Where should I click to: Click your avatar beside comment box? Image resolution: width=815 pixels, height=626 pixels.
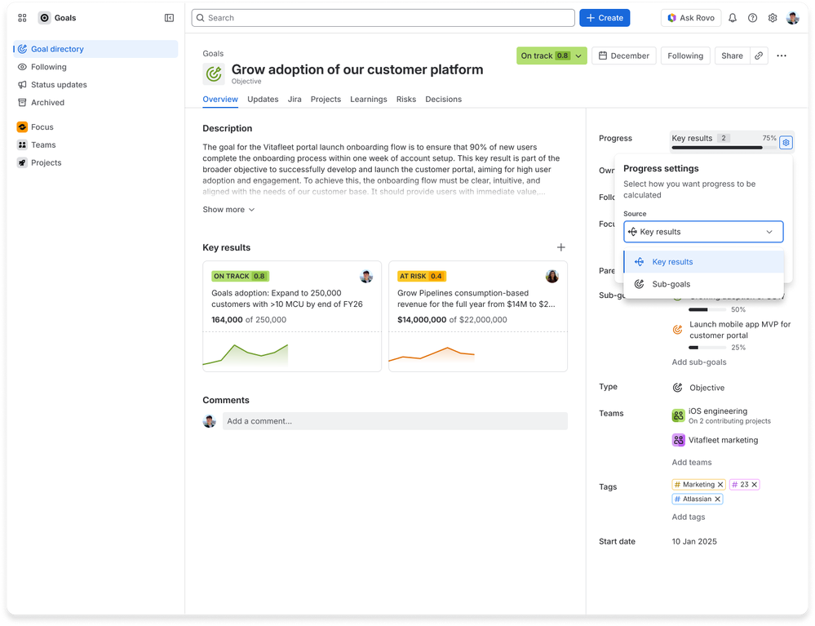[210, 421]
